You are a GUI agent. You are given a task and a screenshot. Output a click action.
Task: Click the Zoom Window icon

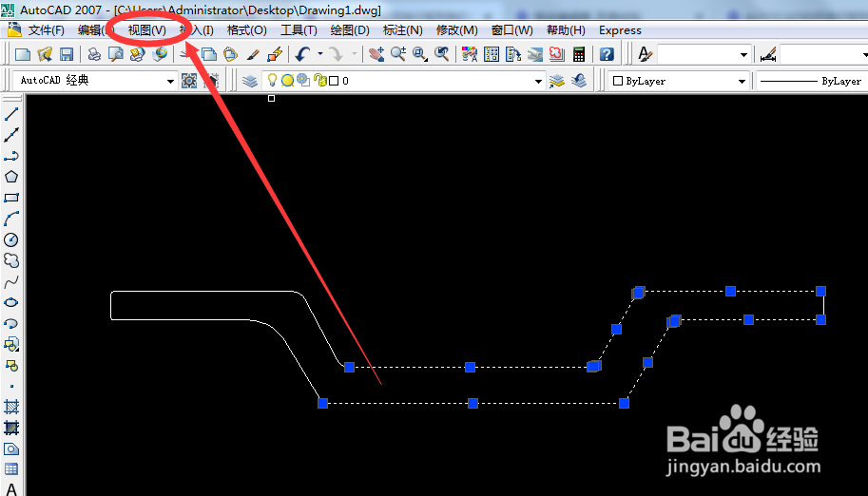[x=420, y=54]
